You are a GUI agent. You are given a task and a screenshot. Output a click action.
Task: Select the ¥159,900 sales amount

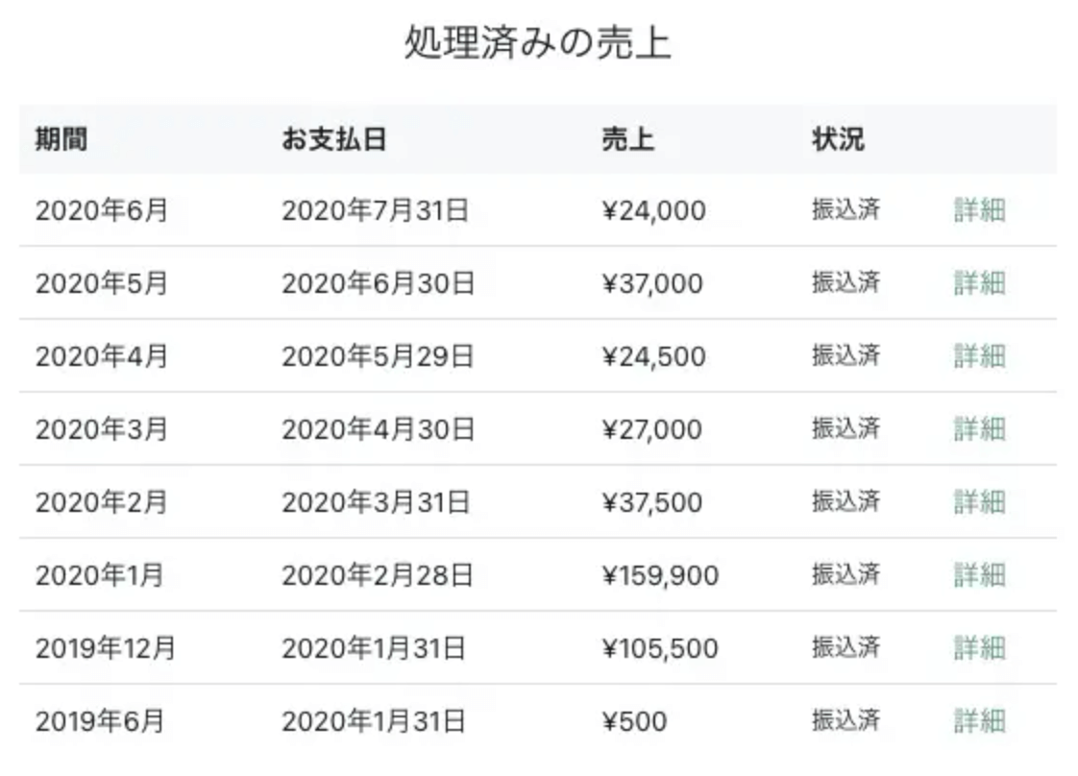pyautogui.click(x=660, y=574)
